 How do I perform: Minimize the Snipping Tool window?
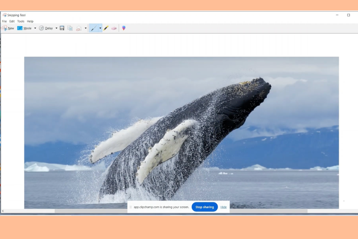[x=337, y=15]
